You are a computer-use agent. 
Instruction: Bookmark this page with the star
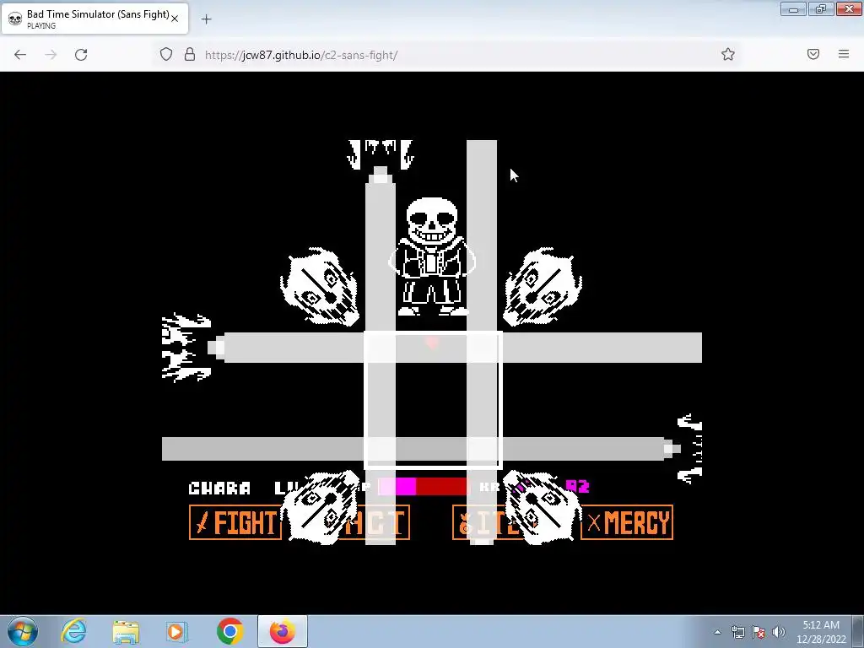[728, 54]
